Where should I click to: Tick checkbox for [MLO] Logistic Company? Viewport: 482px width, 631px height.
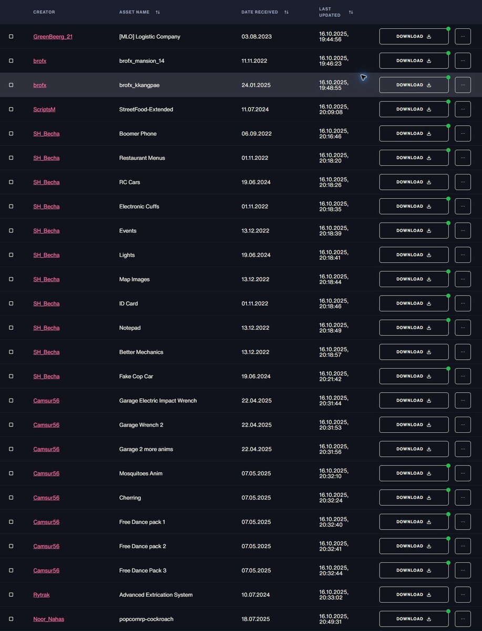pyautogui.click(x=11, y=37)
